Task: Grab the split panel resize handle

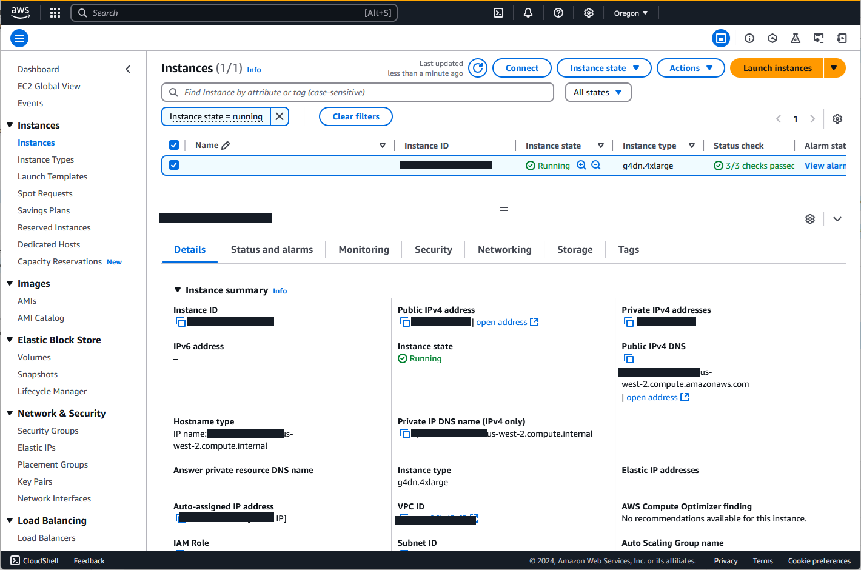Action: 503,209
